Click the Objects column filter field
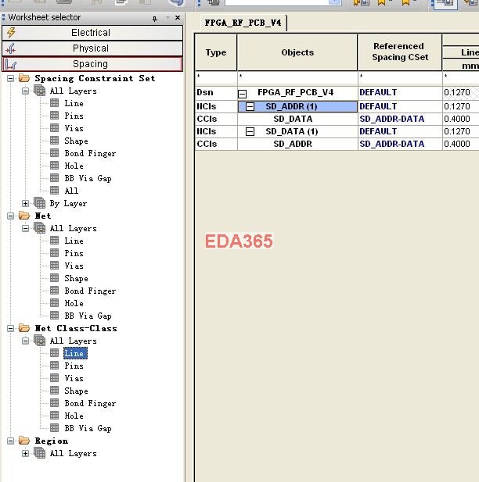 (x=297, y=78)
